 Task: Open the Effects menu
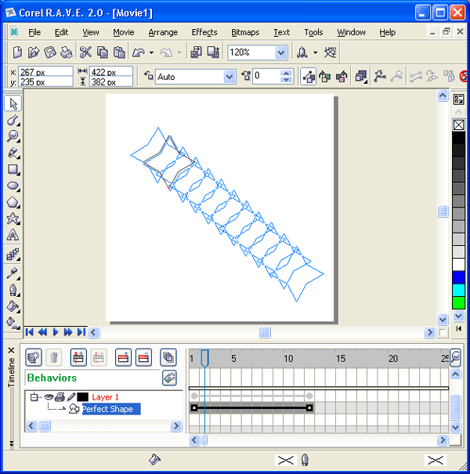pyautogui.click(x=204, y=32)
